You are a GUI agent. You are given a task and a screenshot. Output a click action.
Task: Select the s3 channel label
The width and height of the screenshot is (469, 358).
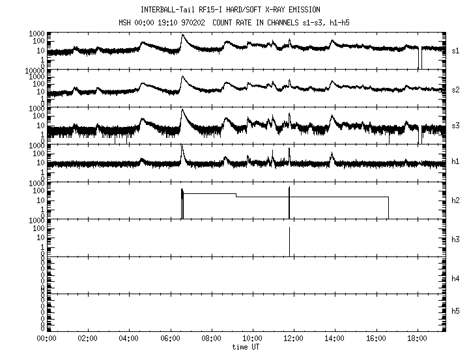[x=455, y=125]
